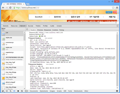Show the Preview tab of the request
This screenshot has height=94, width=120.
tap(40, 30)
